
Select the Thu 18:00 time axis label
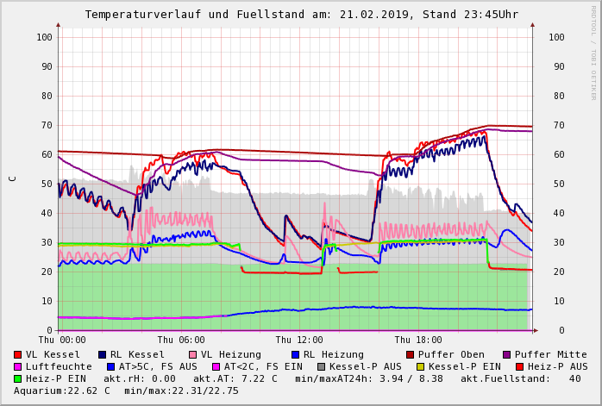[418, 340]
